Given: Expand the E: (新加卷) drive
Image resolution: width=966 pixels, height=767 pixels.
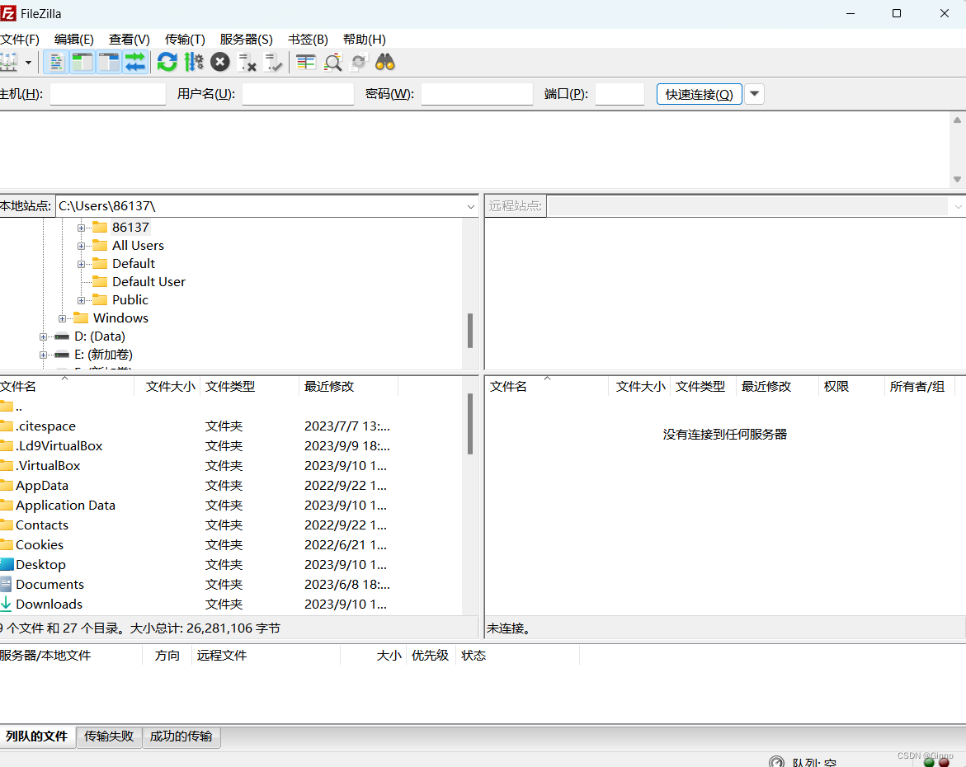Looking at the screenshot, I should pos(43,355).
